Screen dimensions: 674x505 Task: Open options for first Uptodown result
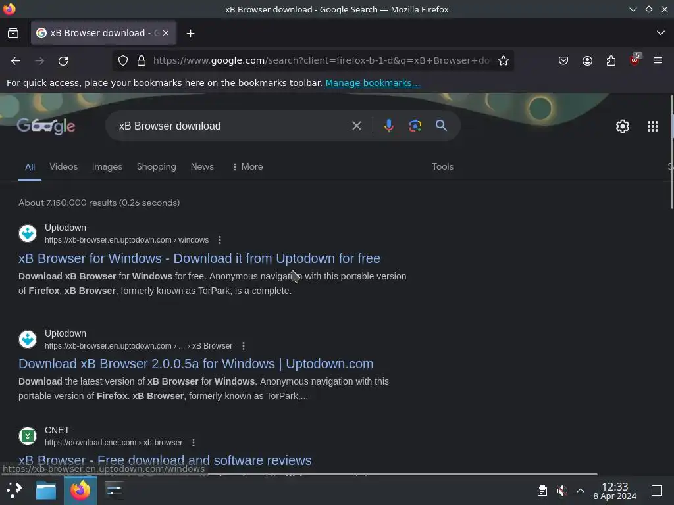click(220, 240)
